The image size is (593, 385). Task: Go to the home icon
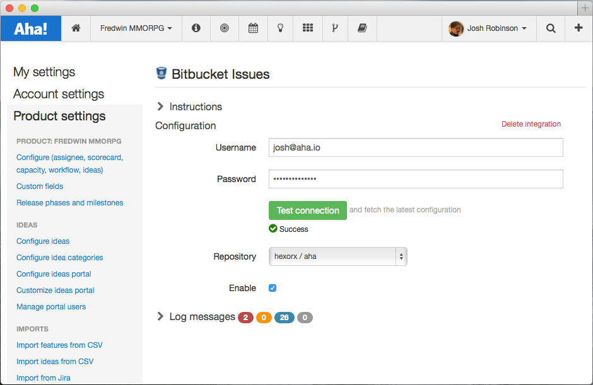[x=76, y=28]
